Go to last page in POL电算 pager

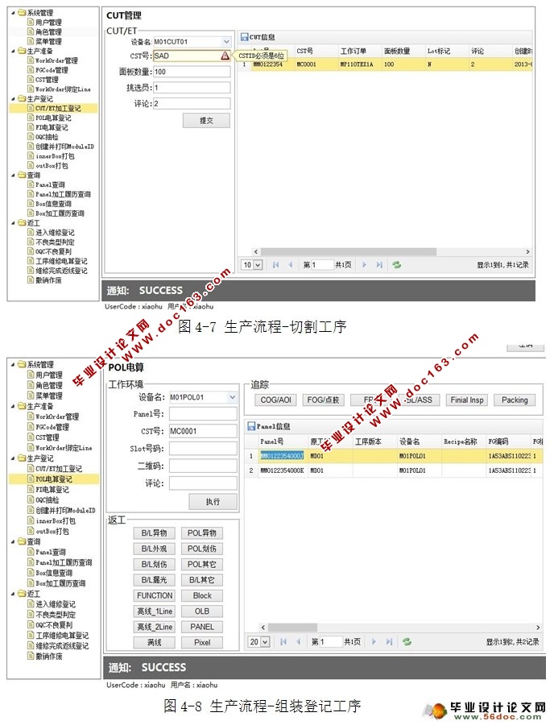pos(389,642)
